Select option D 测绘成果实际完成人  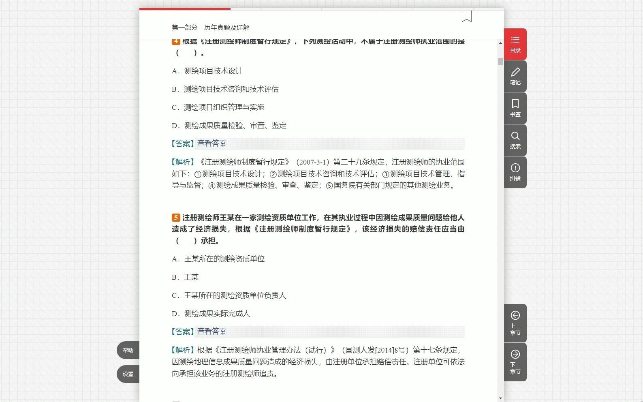(x=211, y=314)
